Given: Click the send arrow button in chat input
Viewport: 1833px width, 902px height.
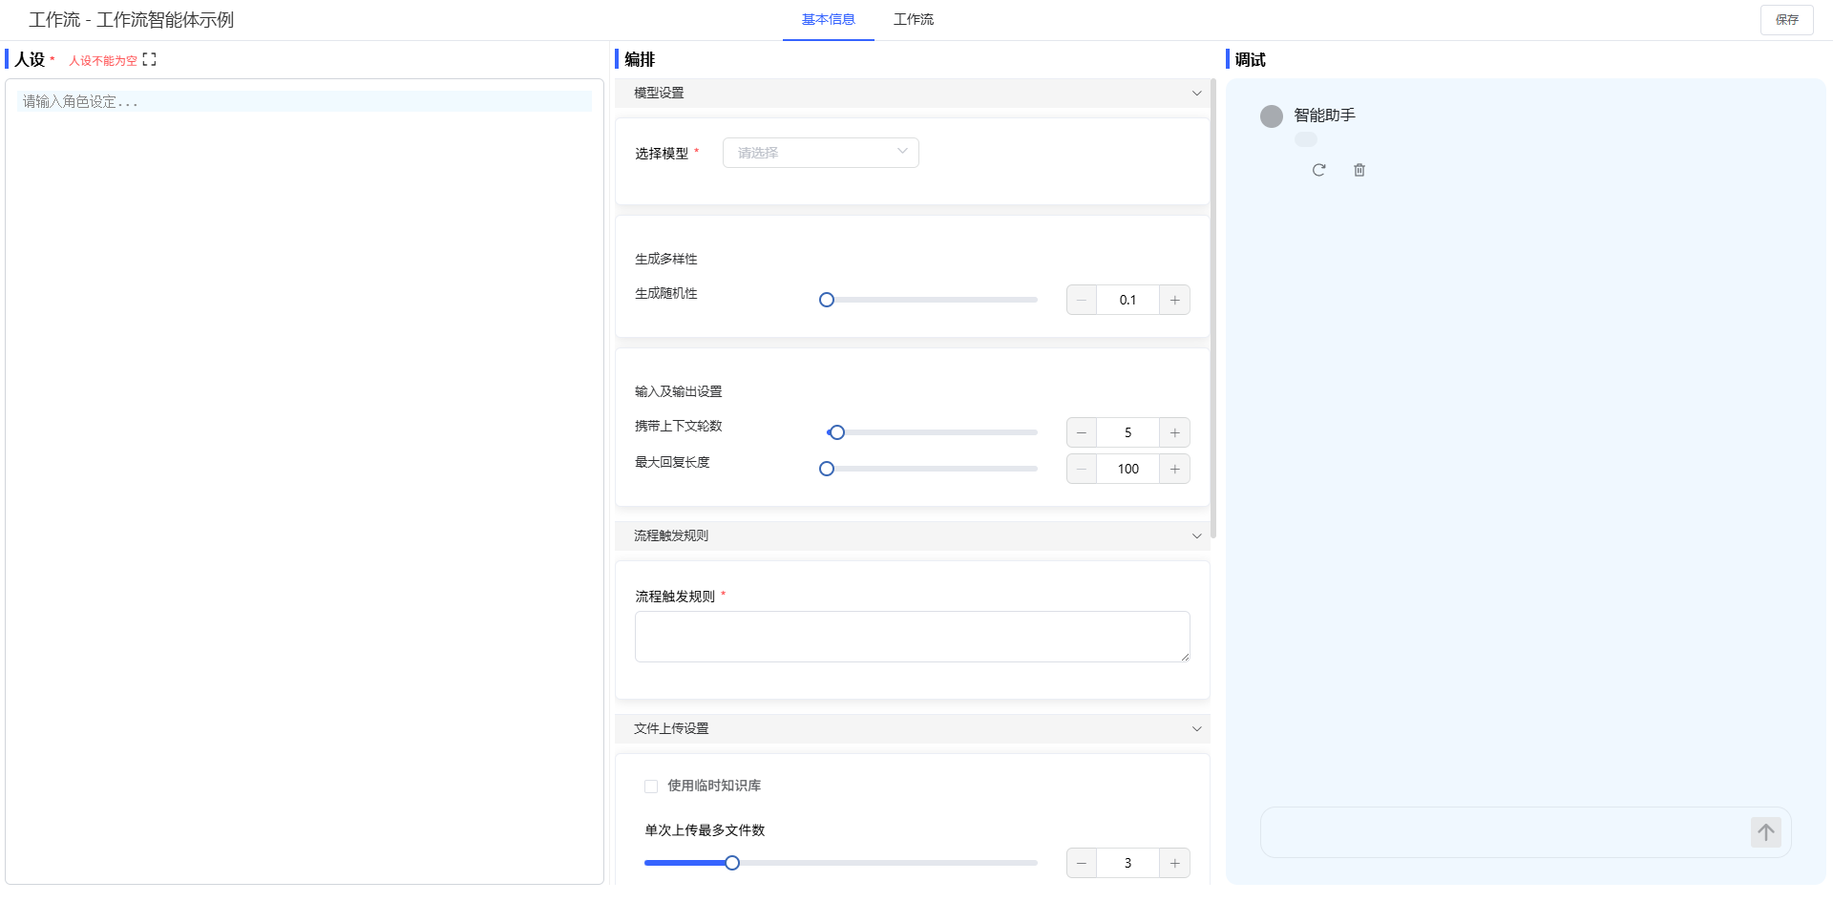Looking at the screenshot, I should 1765,832.
